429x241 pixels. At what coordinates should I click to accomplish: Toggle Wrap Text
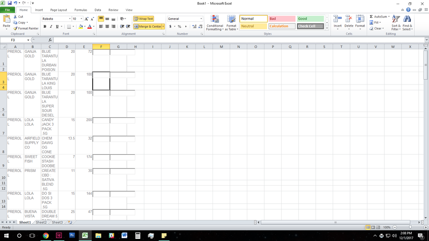[x=143, y=19]
